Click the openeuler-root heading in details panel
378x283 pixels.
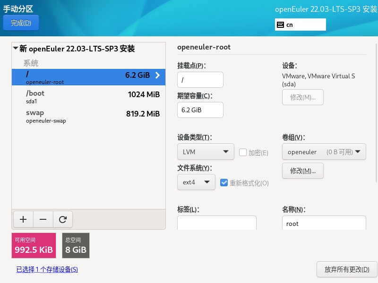tap(204, 47)
